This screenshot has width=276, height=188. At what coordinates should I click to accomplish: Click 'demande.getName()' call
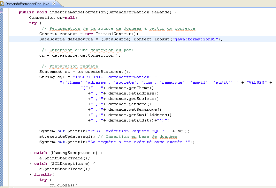[130, 104]
